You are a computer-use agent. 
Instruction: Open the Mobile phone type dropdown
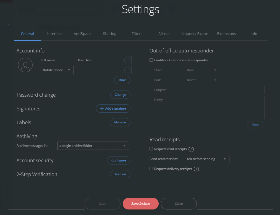click(x=57, y=70)
